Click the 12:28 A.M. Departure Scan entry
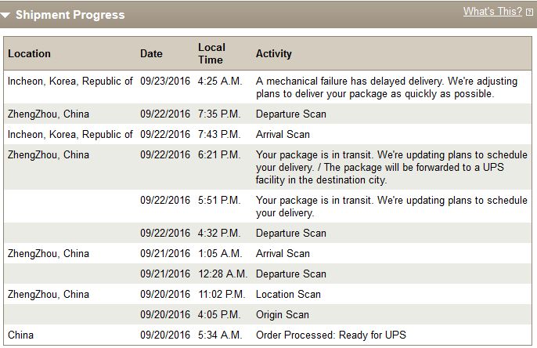Viewport: 537px width, 348px height. tap(290, 274)
